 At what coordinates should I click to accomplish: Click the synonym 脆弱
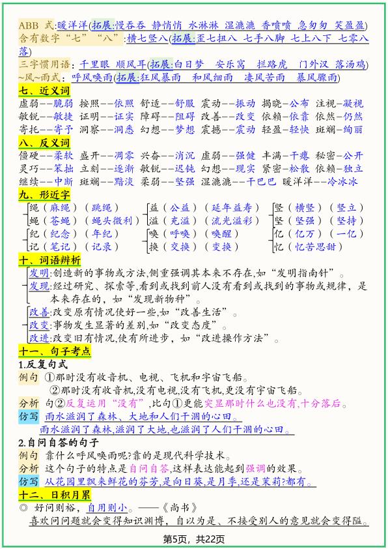tap(63, 104)
